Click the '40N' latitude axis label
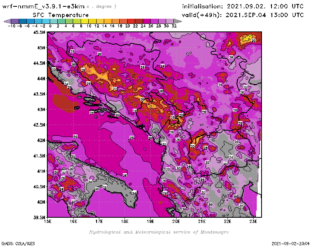Screen dimensions: 318x246 (x=41, y=202)
